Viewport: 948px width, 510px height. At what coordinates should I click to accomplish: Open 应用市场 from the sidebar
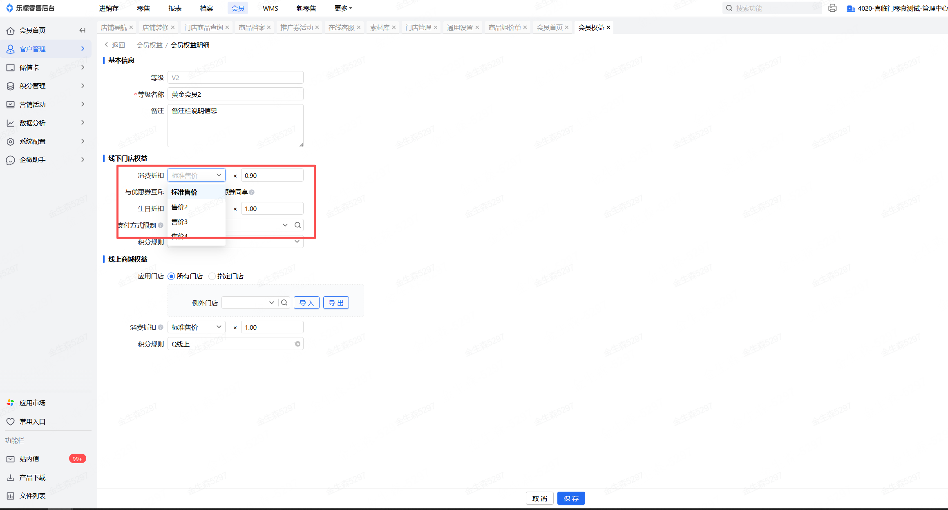pyautogui.click(x=32, y=403)
